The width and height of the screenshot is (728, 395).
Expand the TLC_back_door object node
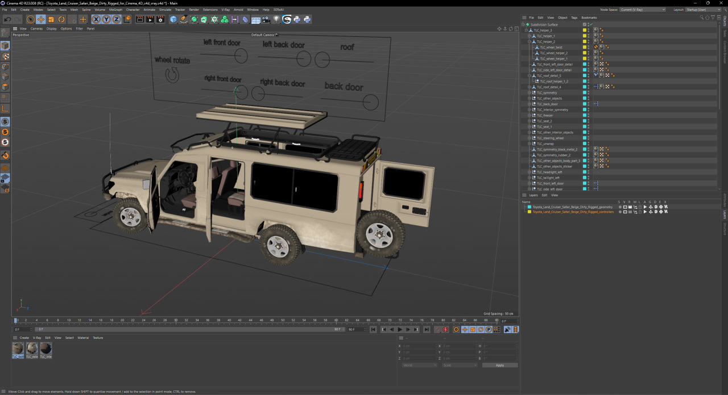tap(529, 104)
